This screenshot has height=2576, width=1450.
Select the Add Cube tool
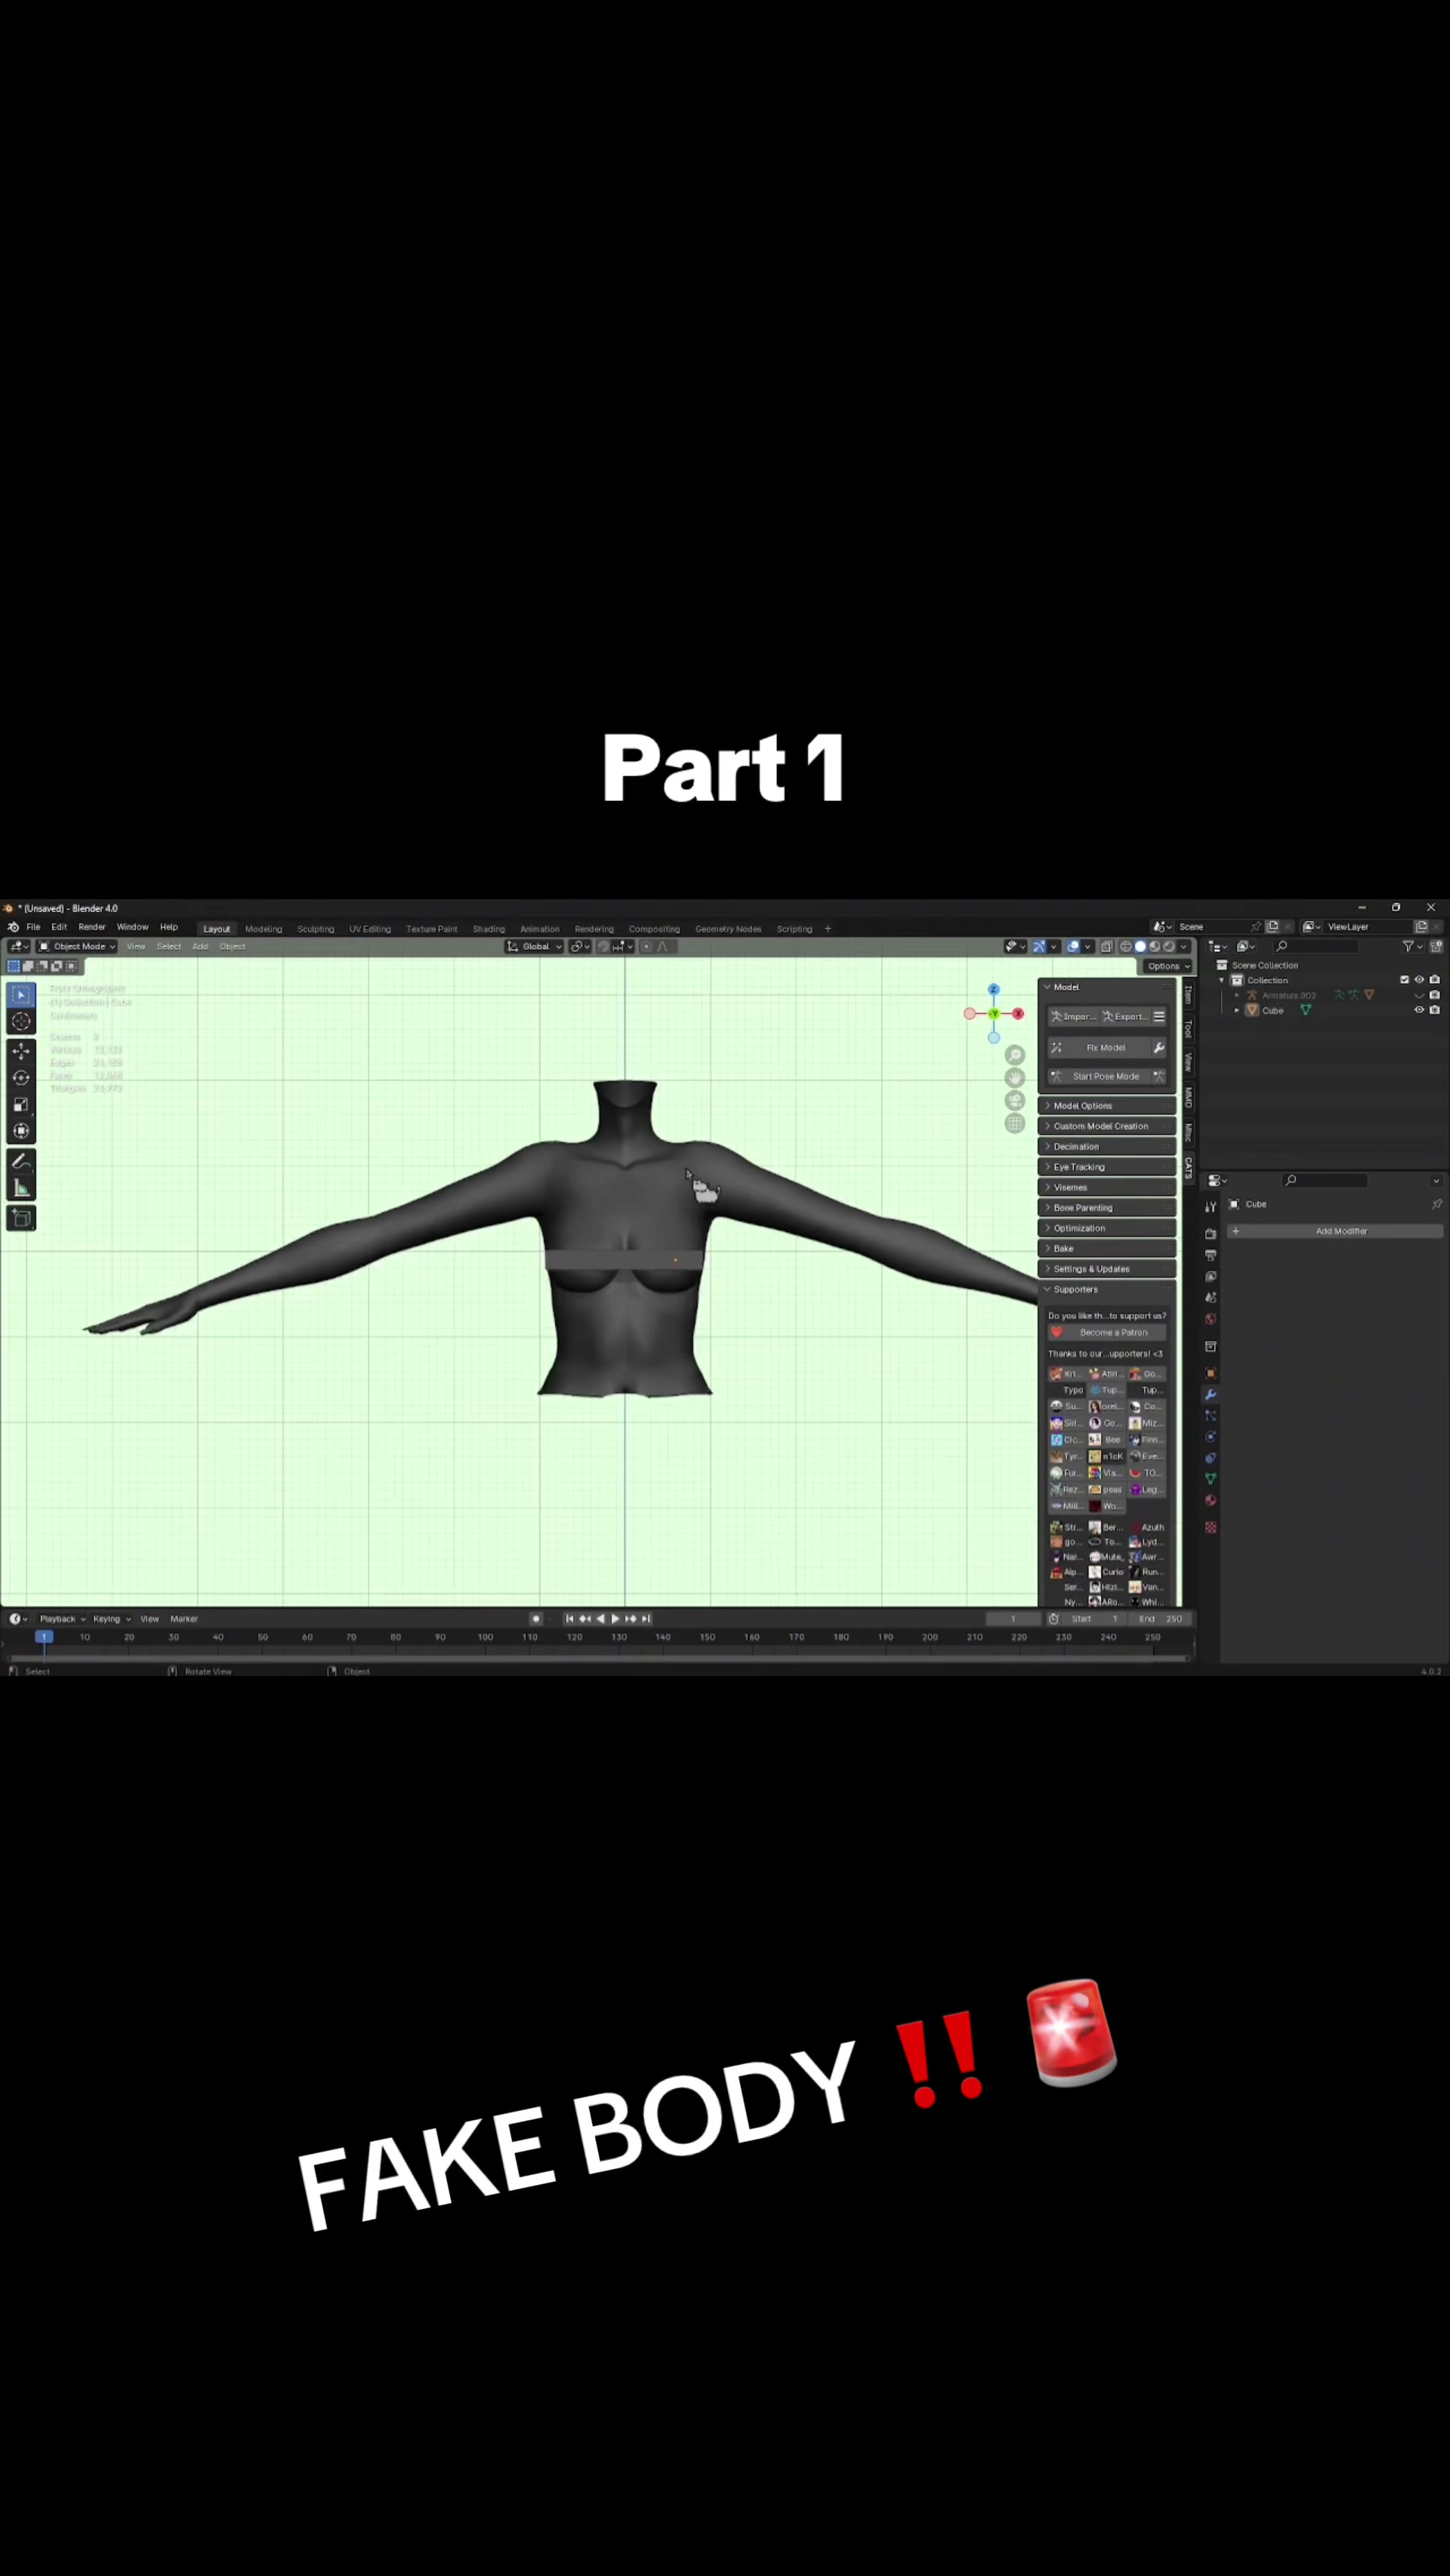point(21,1218)
